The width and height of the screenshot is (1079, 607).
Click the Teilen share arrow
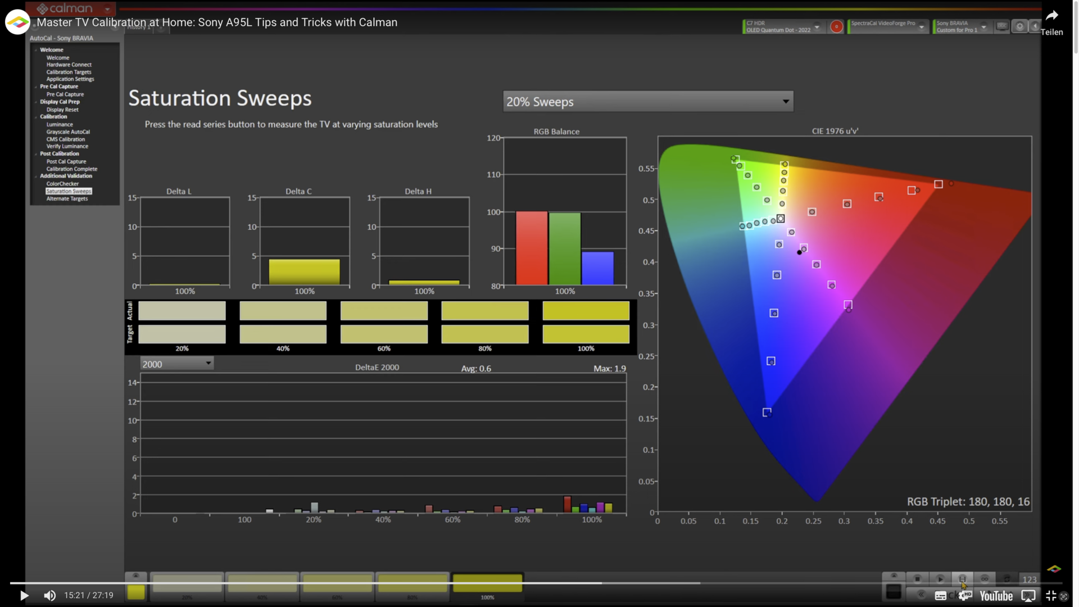pyautogui.click(x=1051, y=16)
